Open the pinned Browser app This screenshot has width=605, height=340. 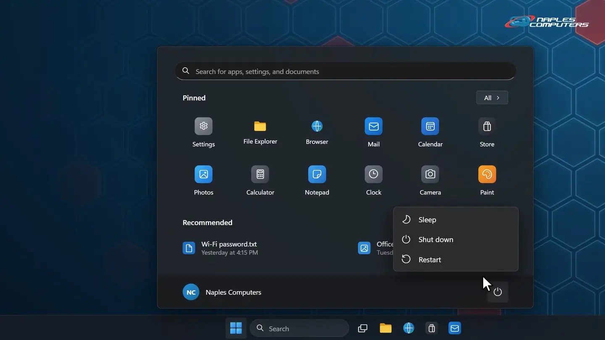point(317,133)
